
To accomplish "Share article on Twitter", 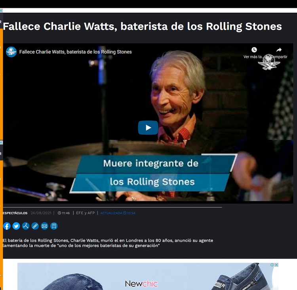I will 16,226.
